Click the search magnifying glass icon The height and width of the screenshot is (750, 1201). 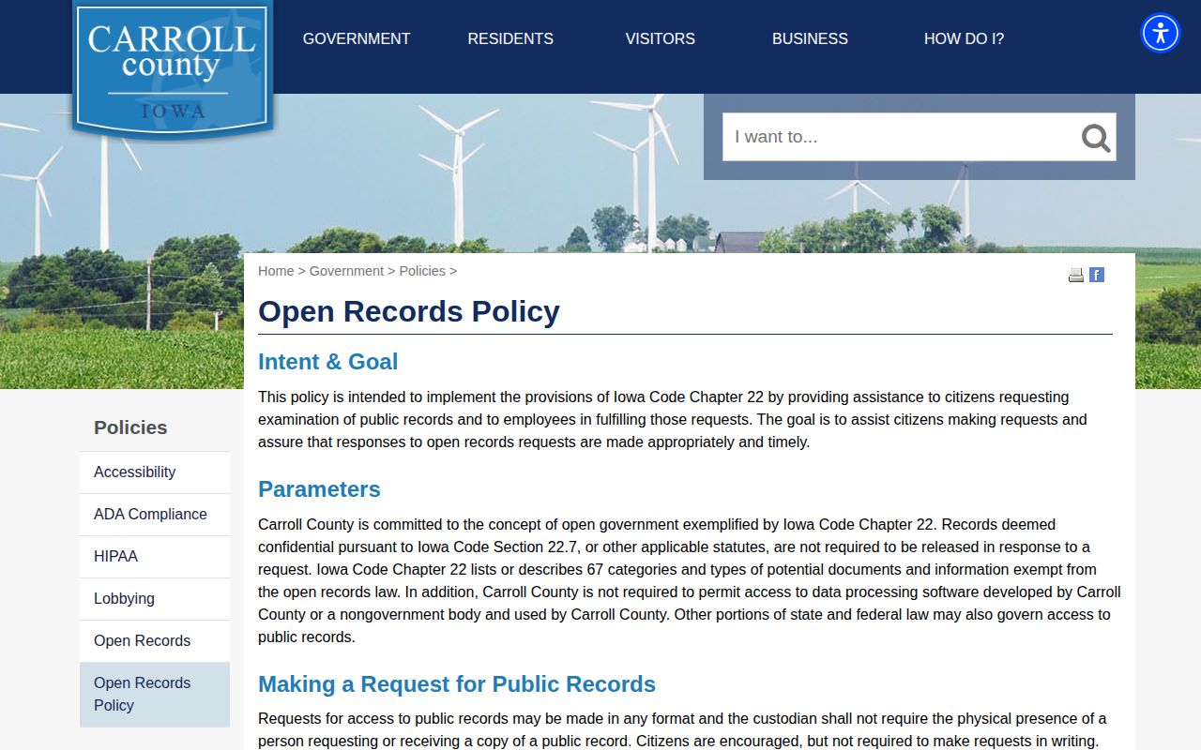(x=1095, y=138)
